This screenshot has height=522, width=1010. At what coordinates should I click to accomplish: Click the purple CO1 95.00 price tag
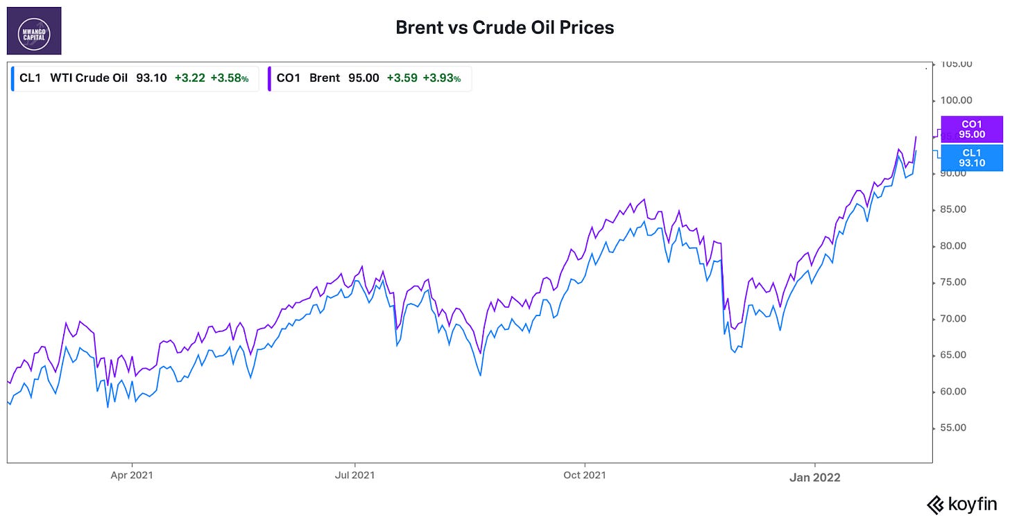pyautogui.click(x=972, y=130)
